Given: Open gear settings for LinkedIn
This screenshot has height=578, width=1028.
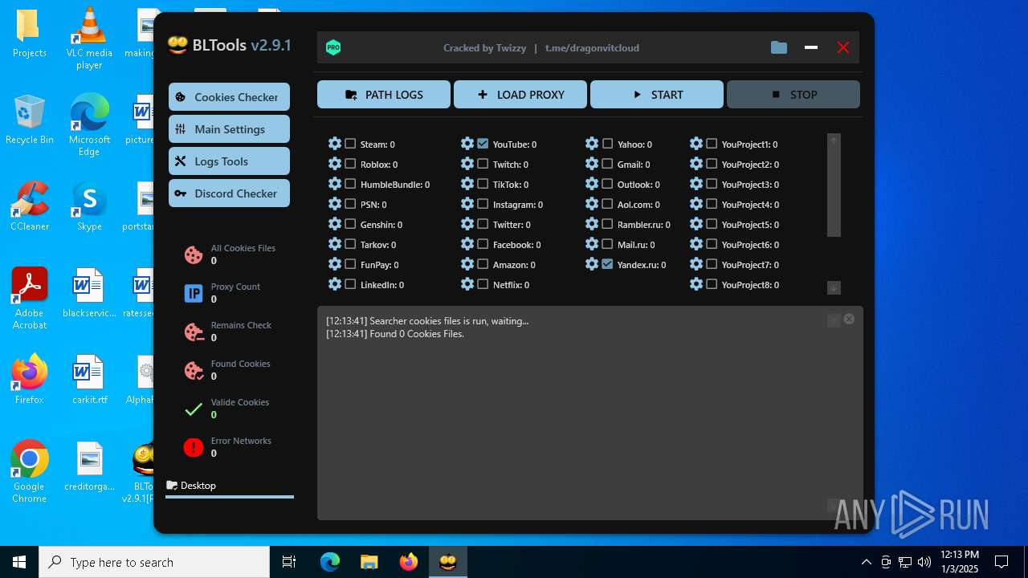Looking at the screenshot, I should point(335,284).
